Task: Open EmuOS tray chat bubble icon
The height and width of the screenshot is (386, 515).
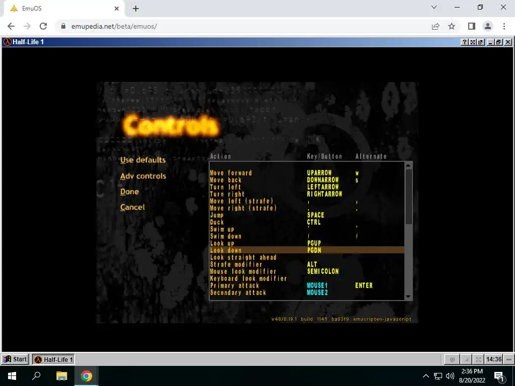Action: coord(452,359)
